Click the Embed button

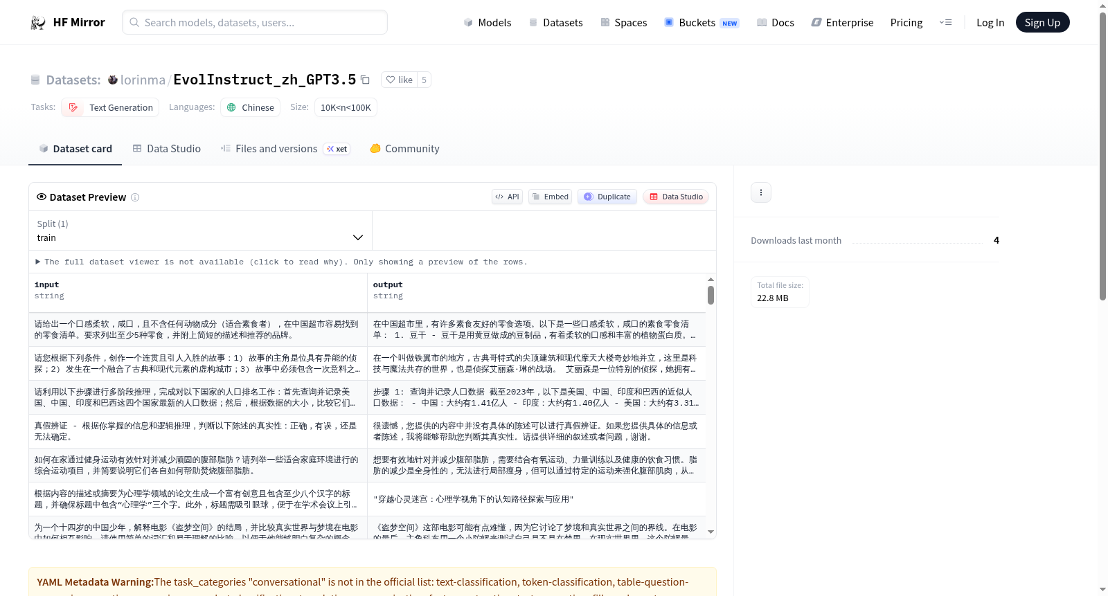tap(550, 197)
